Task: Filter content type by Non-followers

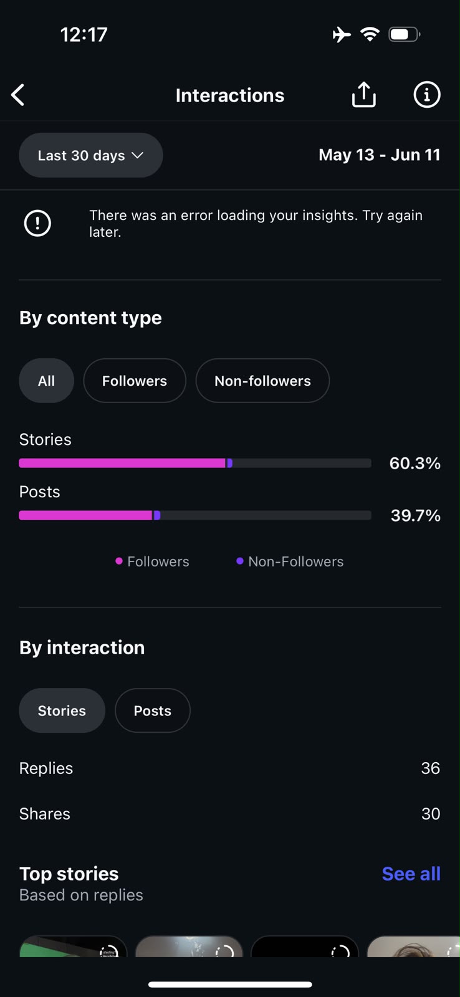Action: [262, 381]
